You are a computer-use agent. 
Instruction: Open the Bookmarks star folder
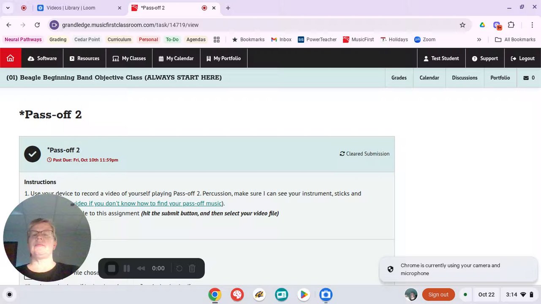(x=248, y=39)
